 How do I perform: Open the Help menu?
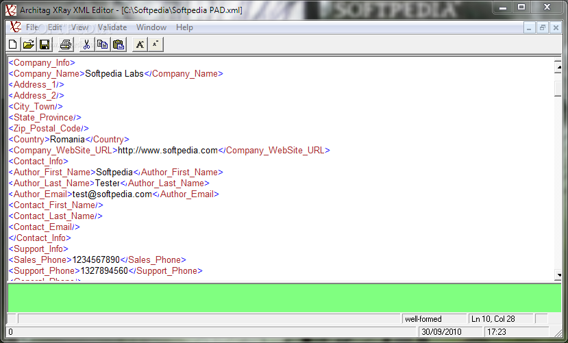[x=184, y=27]
